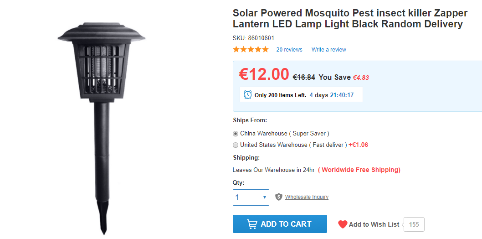Click the 155 wish list count badge
Screen dimensions: 482x239
click(414, 224)
